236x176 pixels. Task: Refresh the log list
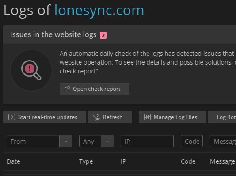[110, 117]
